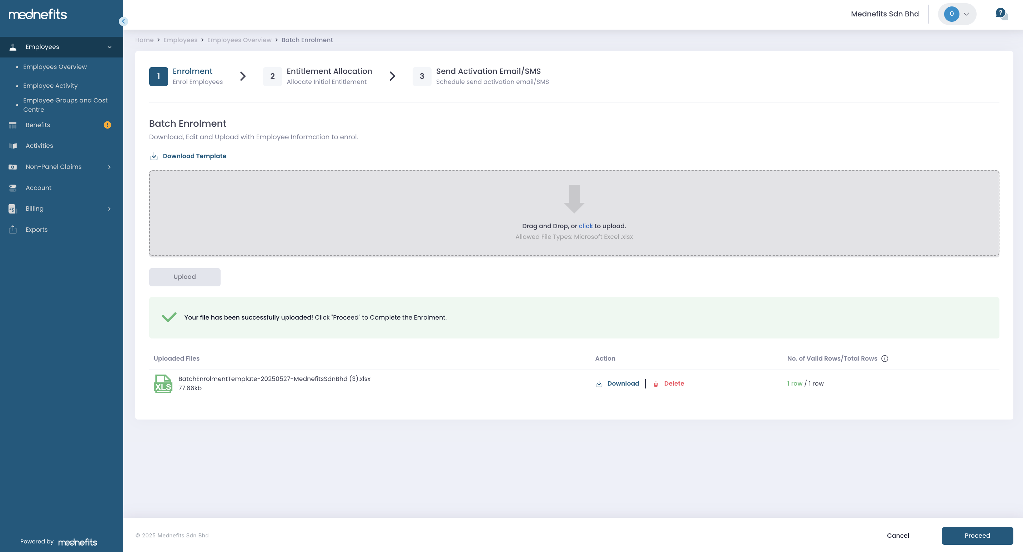The width and height of the screenshot is (1023, 552).
Task: Collapse the sidebar with arrow icon
Action: click(123, 21)
